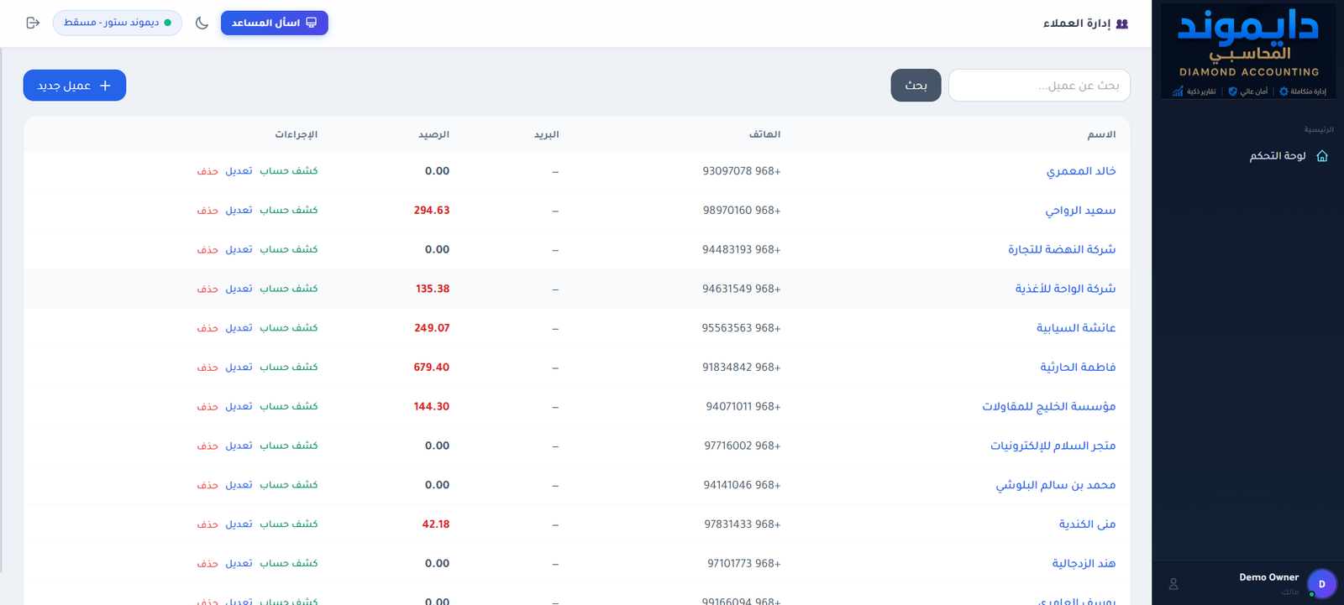This screenshot has width=1344, height=605.
Task: Open customer سعيد الرواحي
Action: coord(1080,211)
